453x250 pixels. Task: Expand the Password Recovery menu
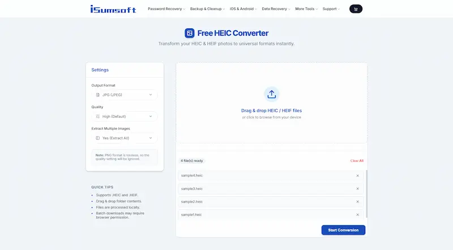[x=166, y=9]
